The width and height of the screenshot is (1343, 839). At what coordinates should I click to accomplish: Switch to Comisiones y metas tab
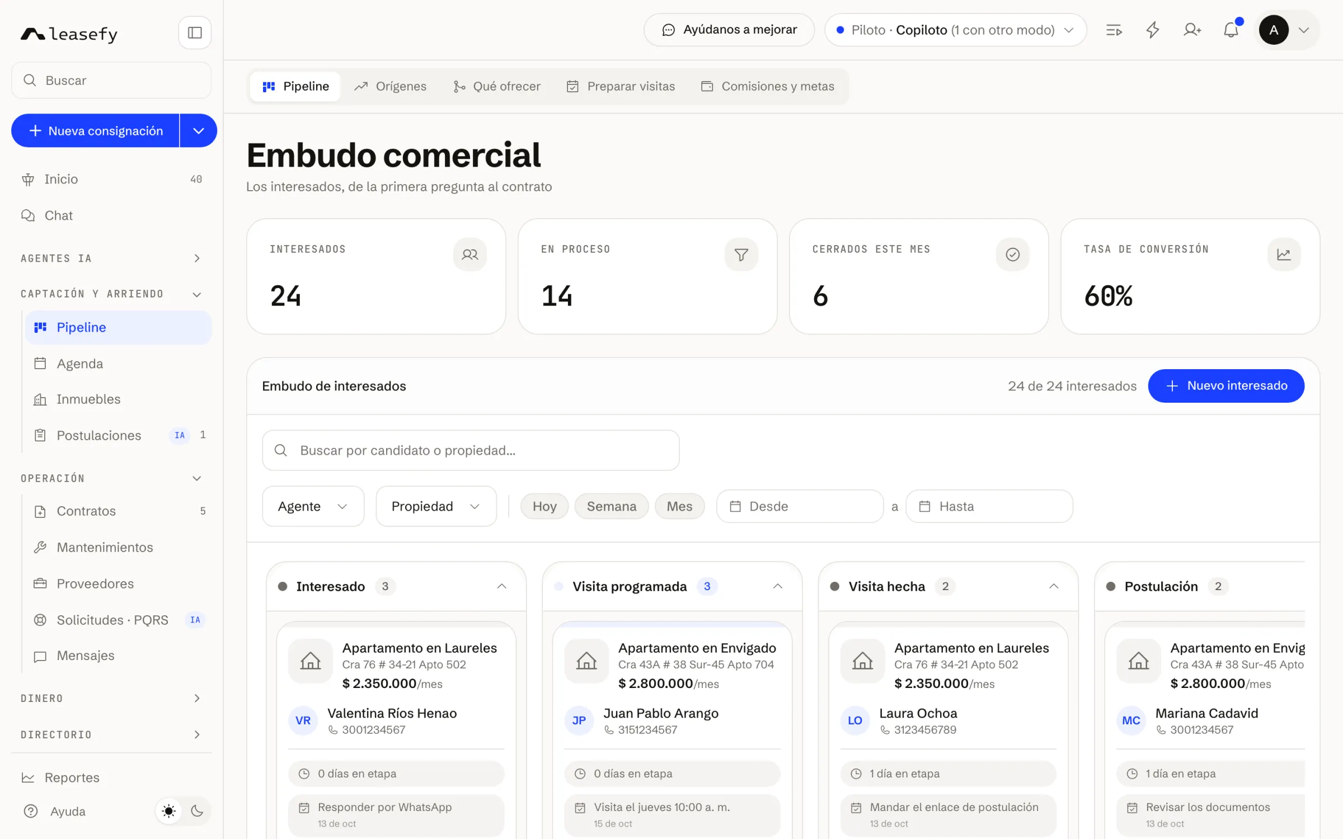click(768, 86)
